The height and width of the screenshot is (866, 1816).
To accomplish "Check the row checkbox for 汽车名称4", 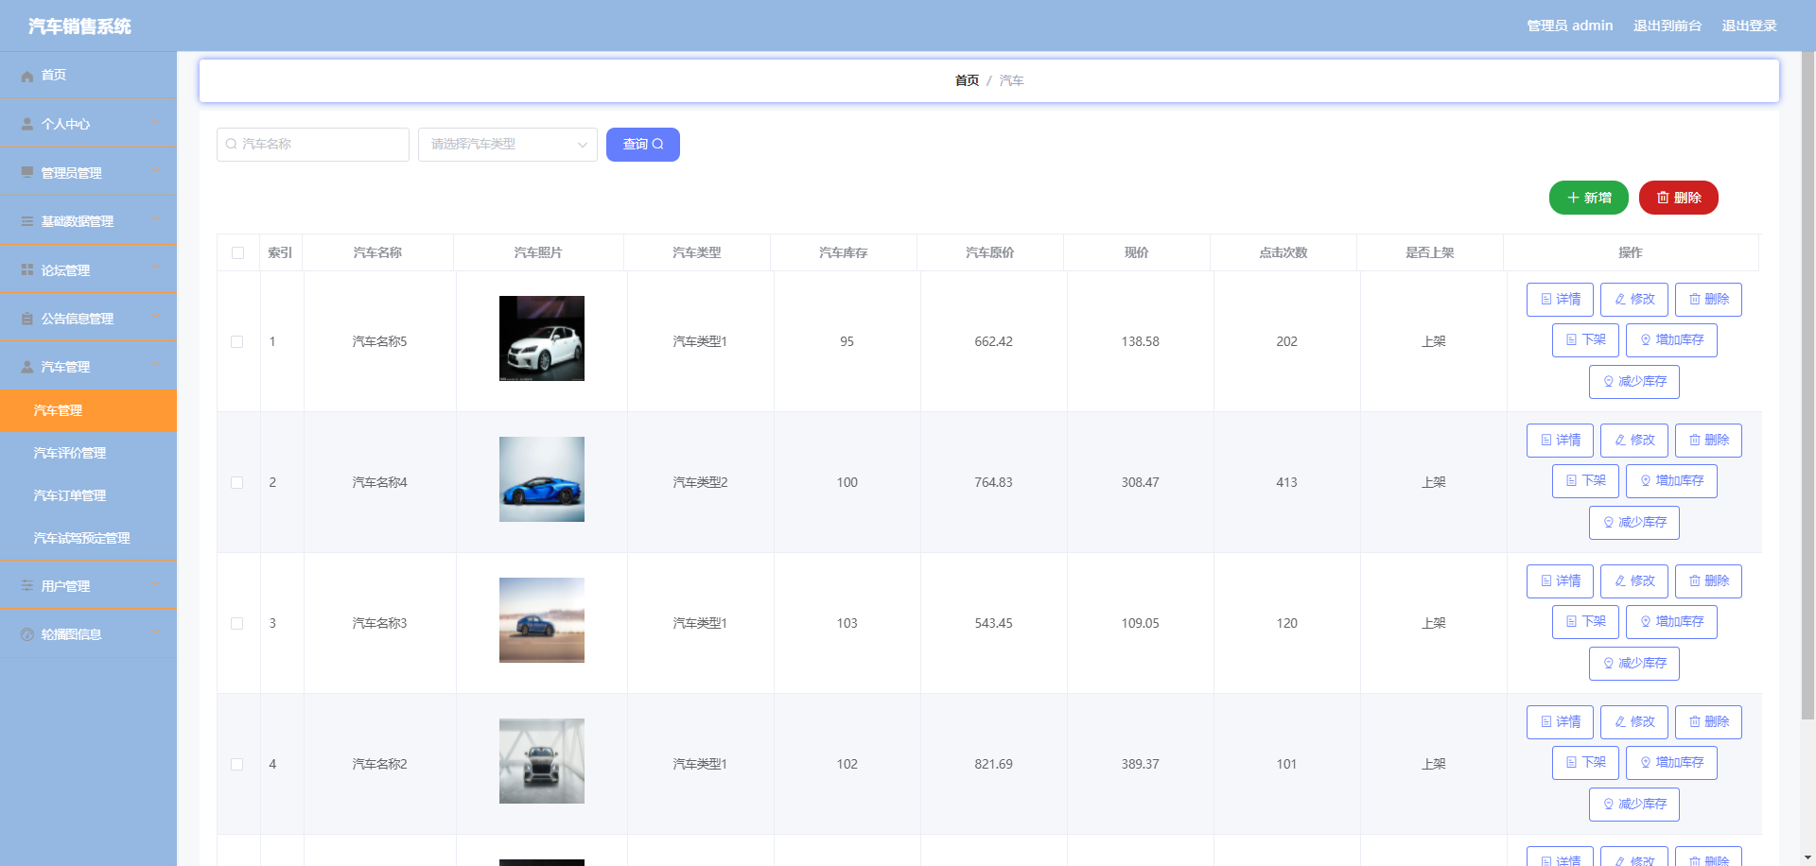I will click(237, 482).
